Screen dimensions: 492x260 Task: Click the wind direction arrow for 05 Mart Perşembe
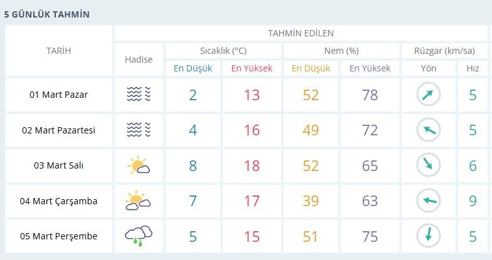tap(429, 236)
